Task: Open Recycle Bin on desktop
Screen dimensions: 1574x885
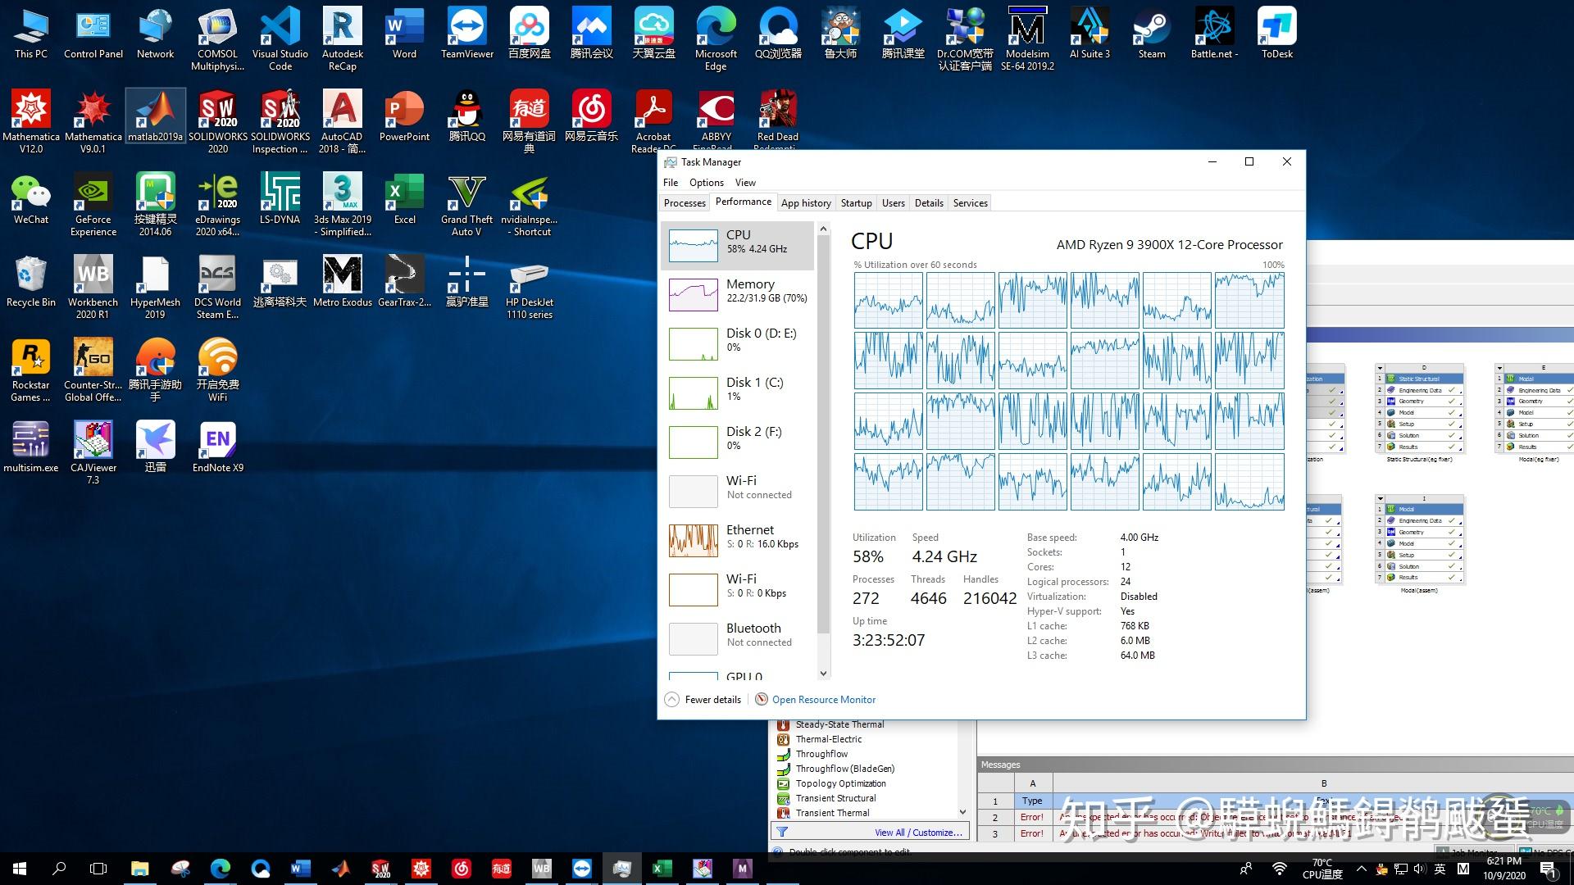Action: [x=31, y=282]
